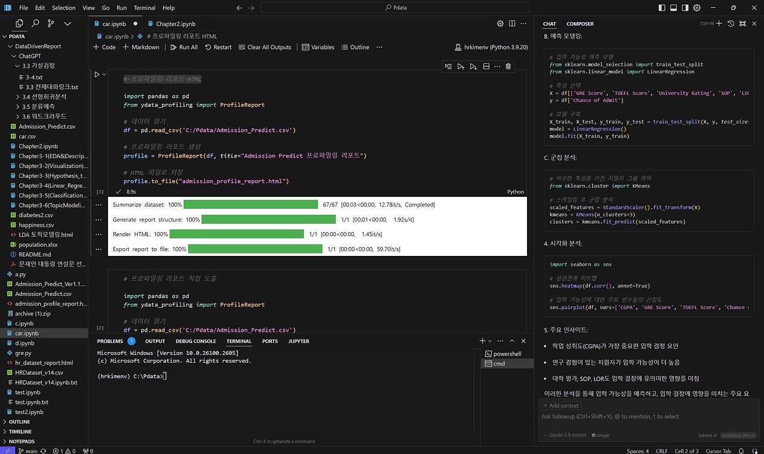Viewport: 764px width, 454px height.
Task: Switch to the PROBLEMS panel tab
Action: tap(110, 341)
